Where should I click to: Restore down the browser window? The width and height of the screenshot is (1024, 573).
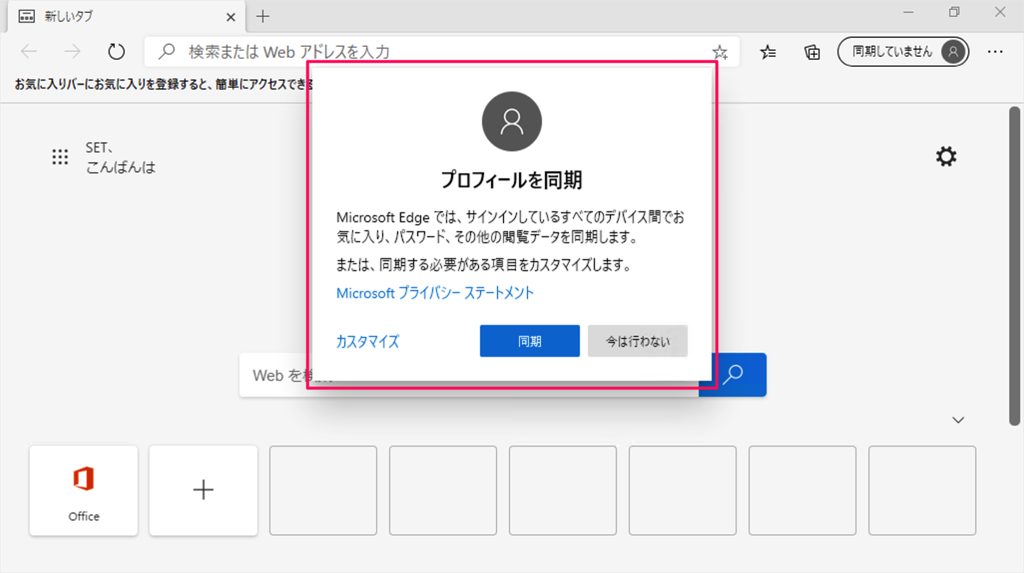[x=954, y=12]
